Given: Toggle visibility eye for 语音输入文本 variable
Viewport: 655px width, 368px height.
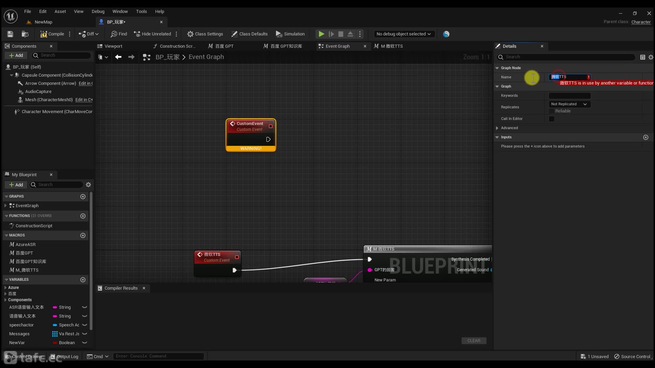Looking at the screenshot, I should (85, 316).
